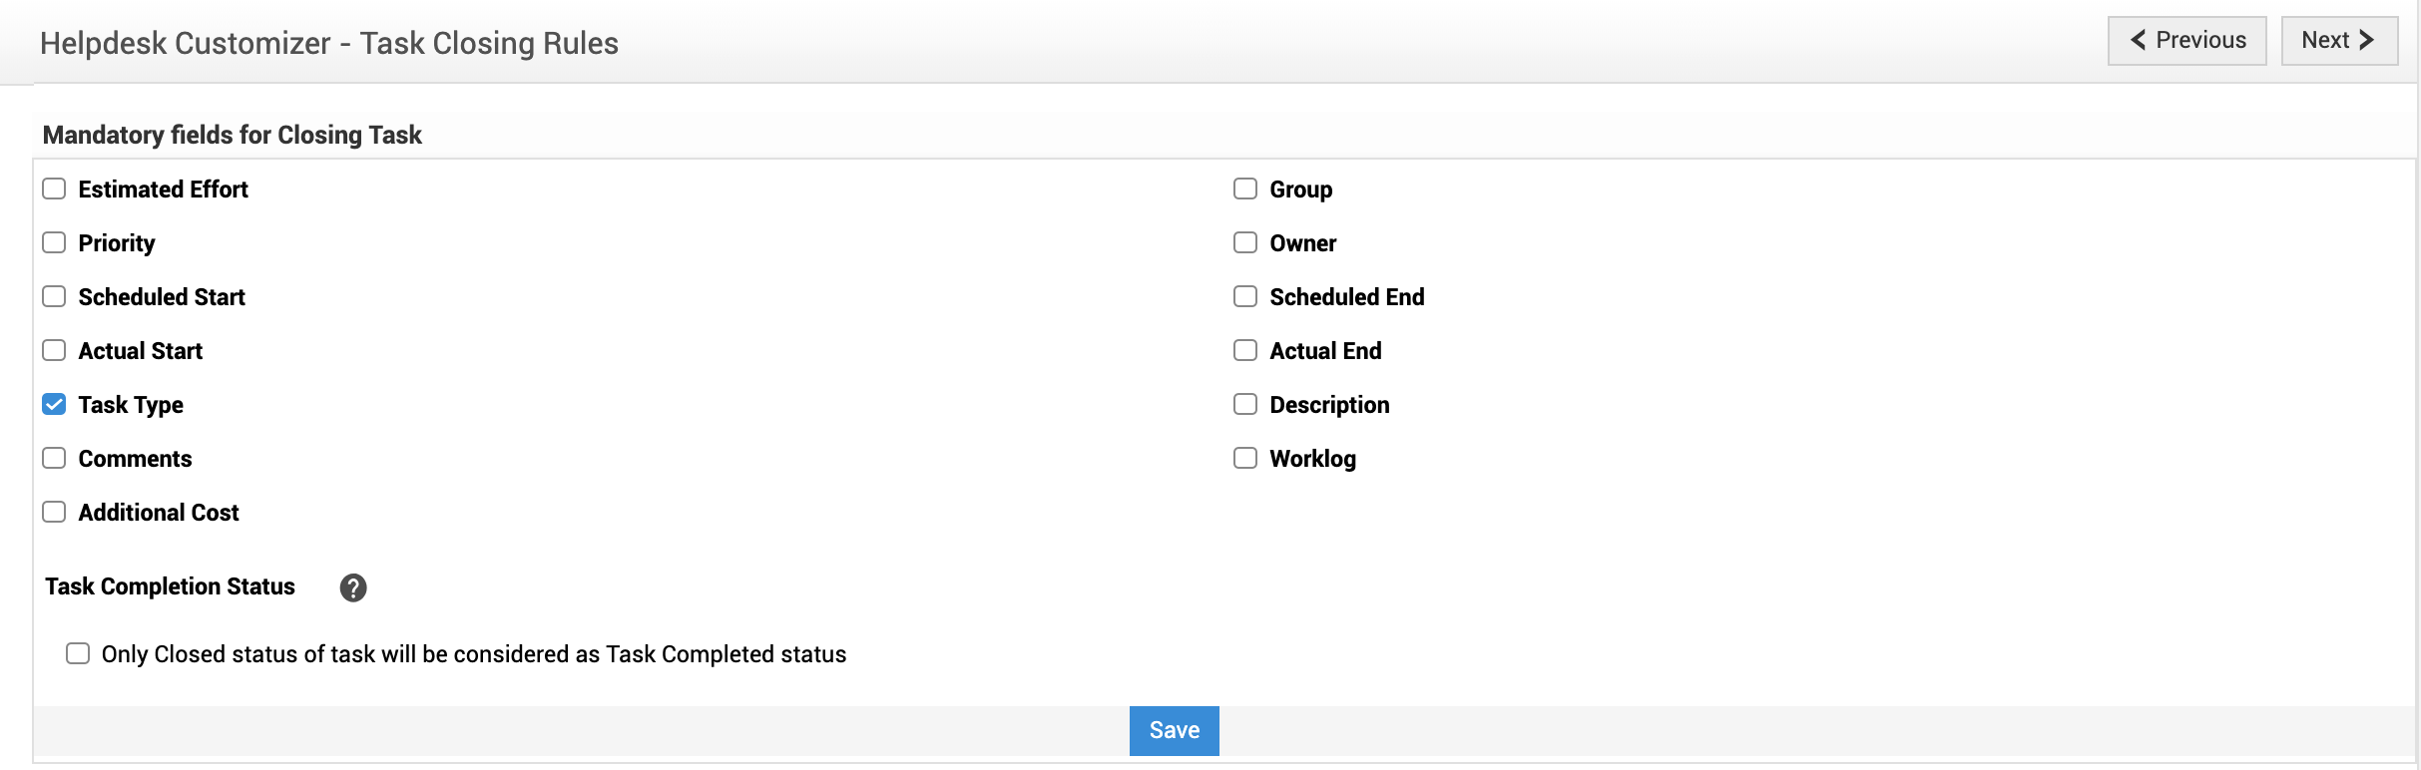Select the Description checkbox
The width and height of the screenshot is (2421, 770).
(x=1244, y=405)
